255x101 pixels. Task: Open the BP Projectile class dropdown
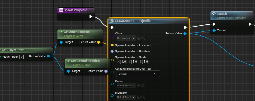(126, 38)
